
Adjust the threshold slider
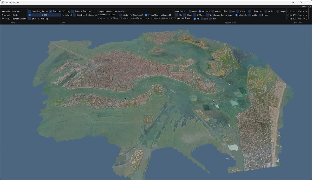(44, 15)
